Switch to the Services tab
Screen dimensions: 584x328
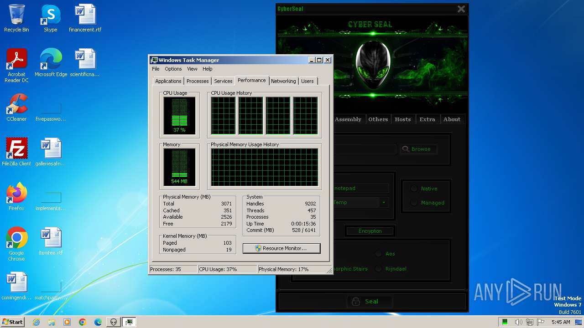tap(223, 81)
